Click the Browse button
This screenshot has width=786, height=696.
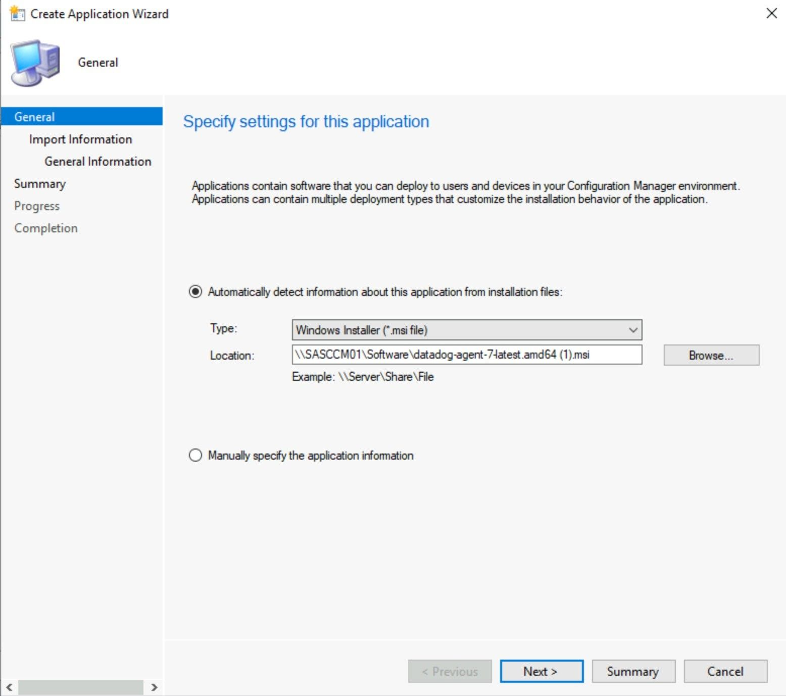(711, 355)
